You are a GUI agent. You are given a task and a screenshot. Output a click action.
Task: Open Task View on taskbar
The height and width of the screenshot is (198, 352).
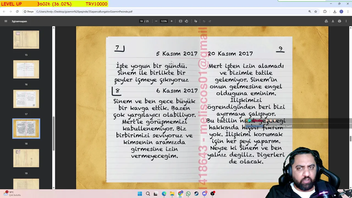[156, 194]
